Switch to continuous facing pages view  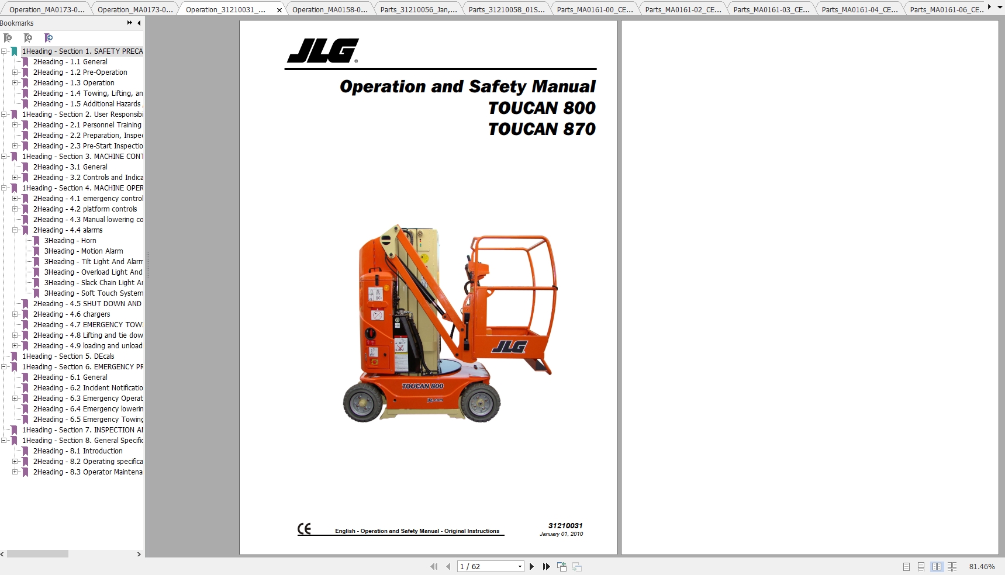point(952,566)
